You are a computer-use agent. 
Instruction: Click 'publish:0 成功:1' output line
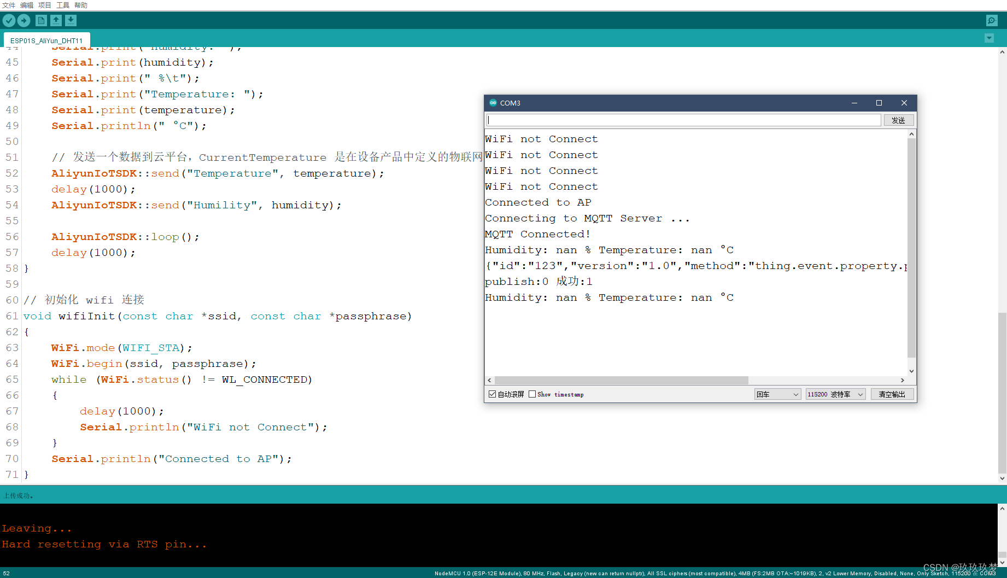click(538, 282)
